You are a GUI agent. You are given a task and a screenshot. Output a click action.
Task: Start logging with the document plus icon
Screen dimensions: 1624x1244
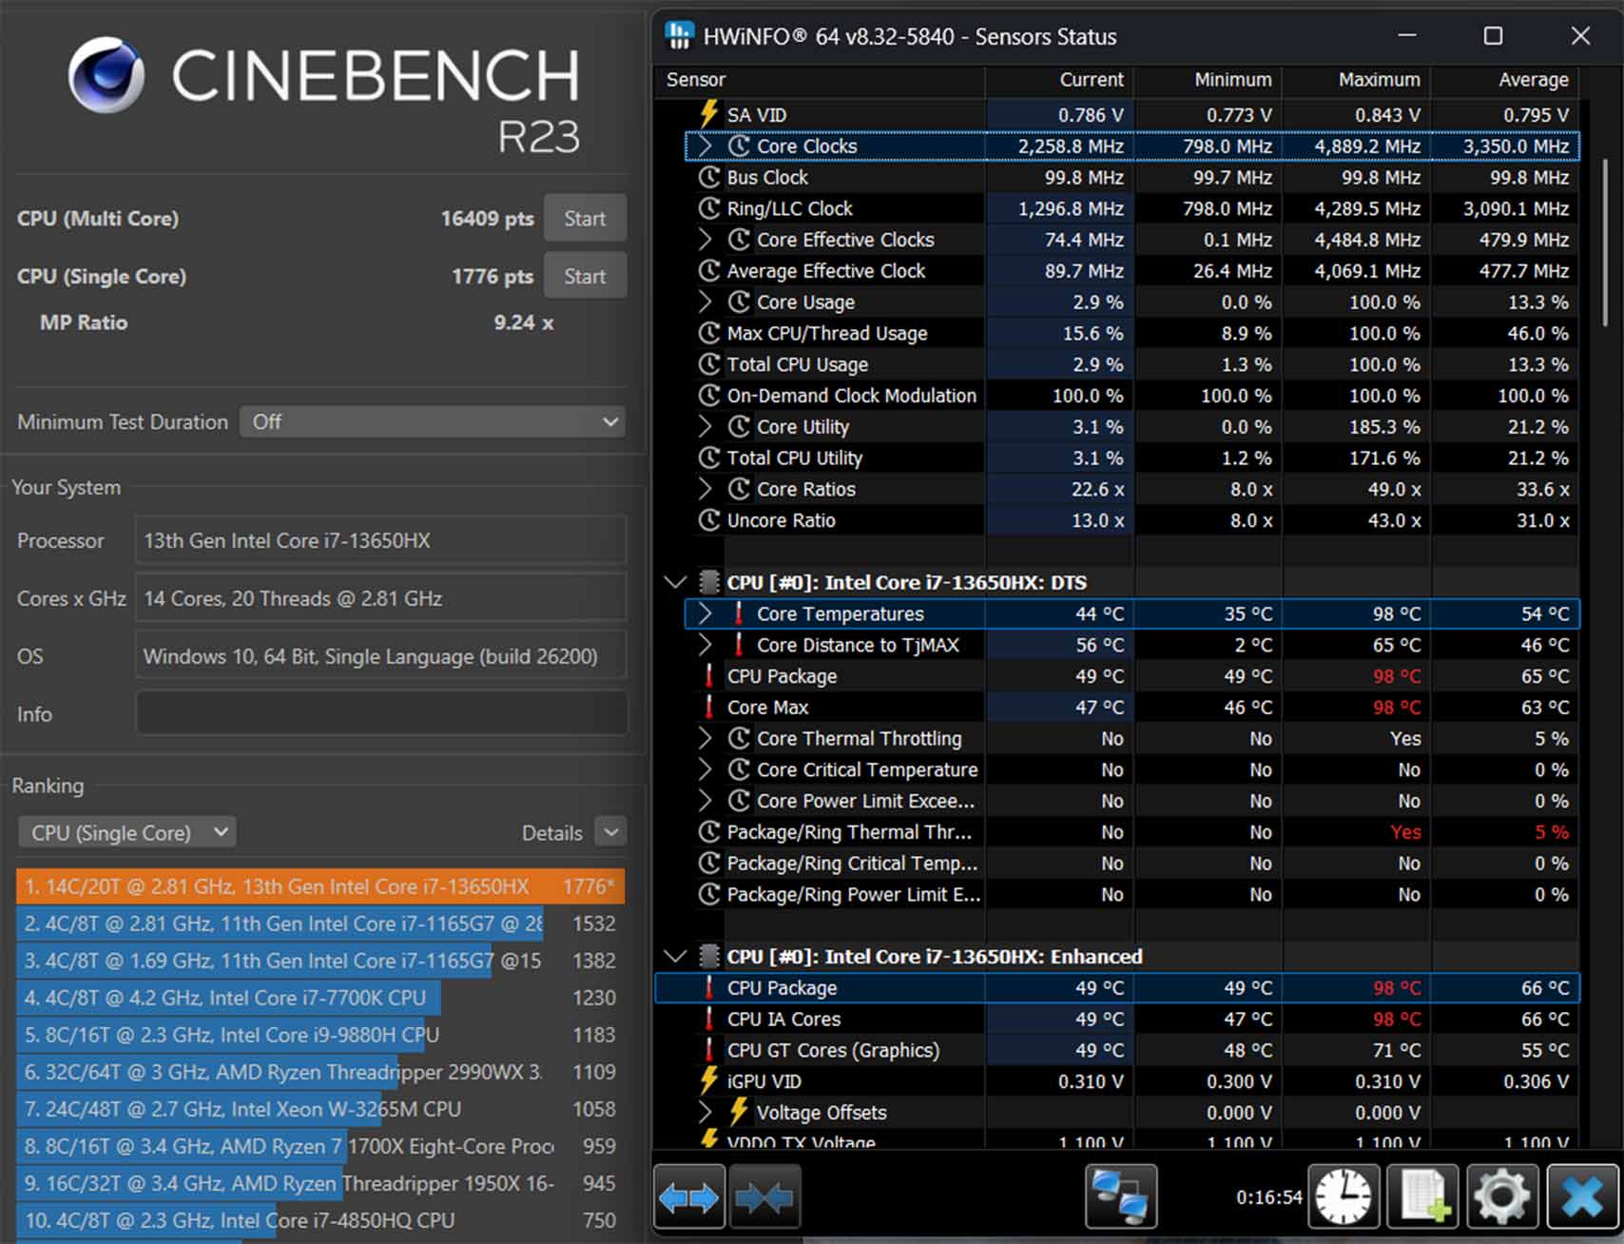click(x=1423, y=1196)
